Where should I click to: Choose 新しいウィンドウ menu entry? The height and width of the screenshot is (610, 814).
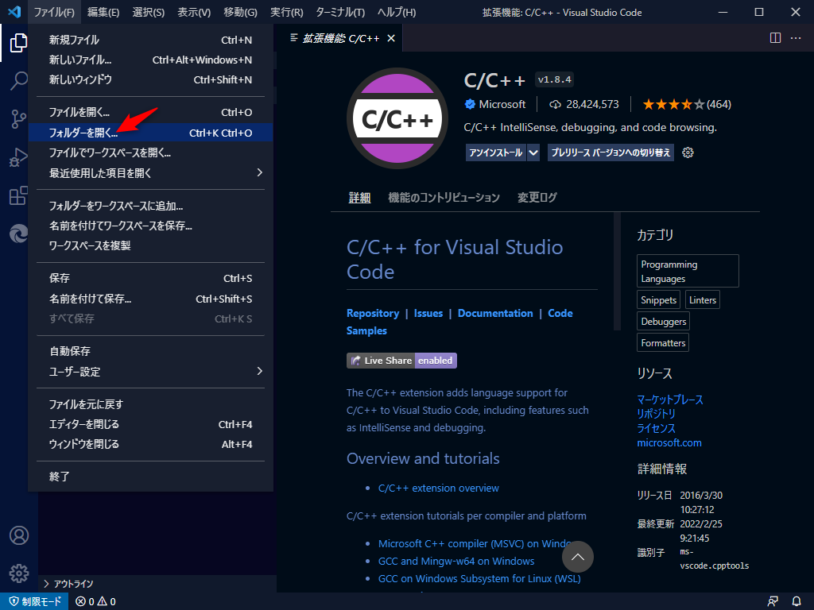pos(150,80)
